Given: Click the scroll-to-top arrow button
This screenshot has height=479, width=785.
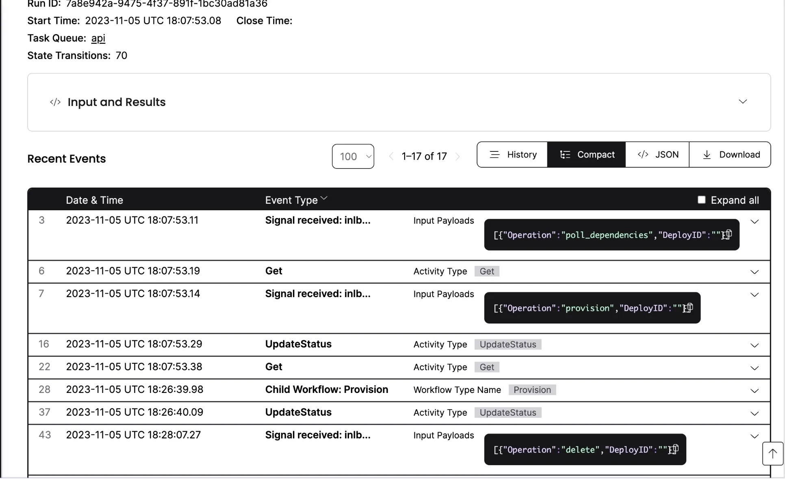Looking at the screenshot, I should pos(772,453).
